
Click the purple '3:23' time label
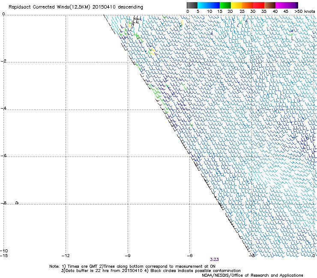click(214, 260)
